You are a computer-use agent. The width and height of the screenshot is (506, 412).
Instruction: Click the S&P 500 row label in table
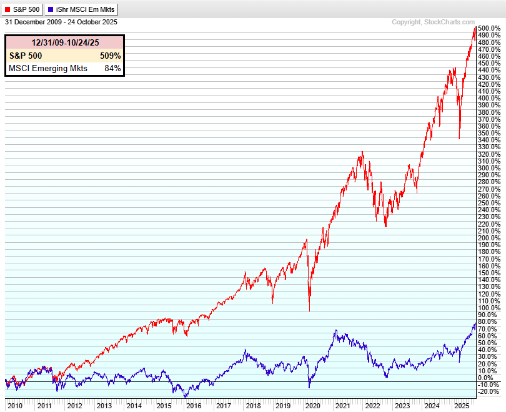(26, 56)
